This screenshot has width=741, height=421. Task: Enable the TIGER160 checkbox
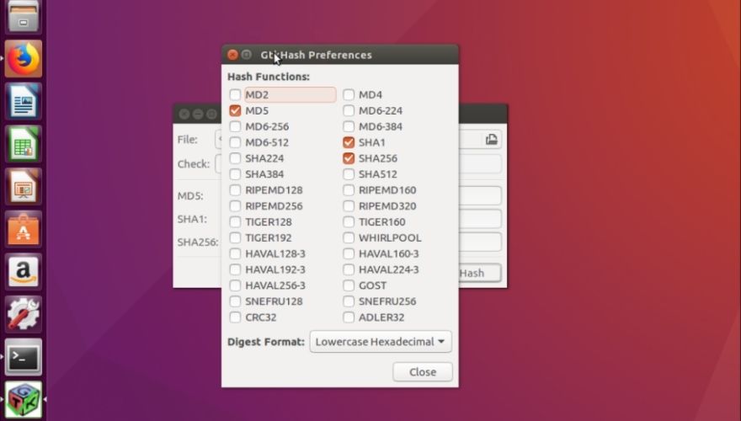click(x=349, y=222)
